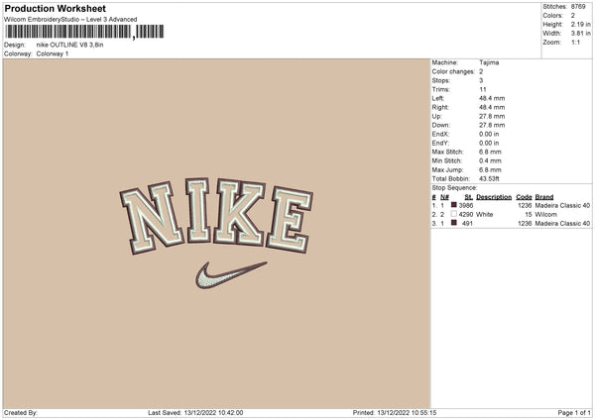Viewport: 595px width, 420px height.
Task: Click the Stitches value 8769
Action: [578, 7]
